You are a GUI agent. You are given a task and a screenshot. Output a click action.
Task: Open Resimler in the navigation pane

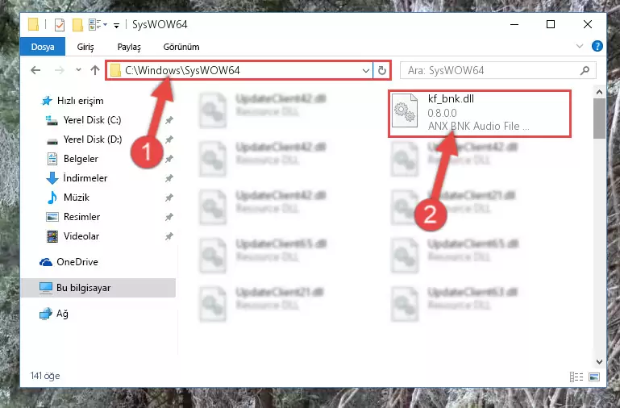82,217
